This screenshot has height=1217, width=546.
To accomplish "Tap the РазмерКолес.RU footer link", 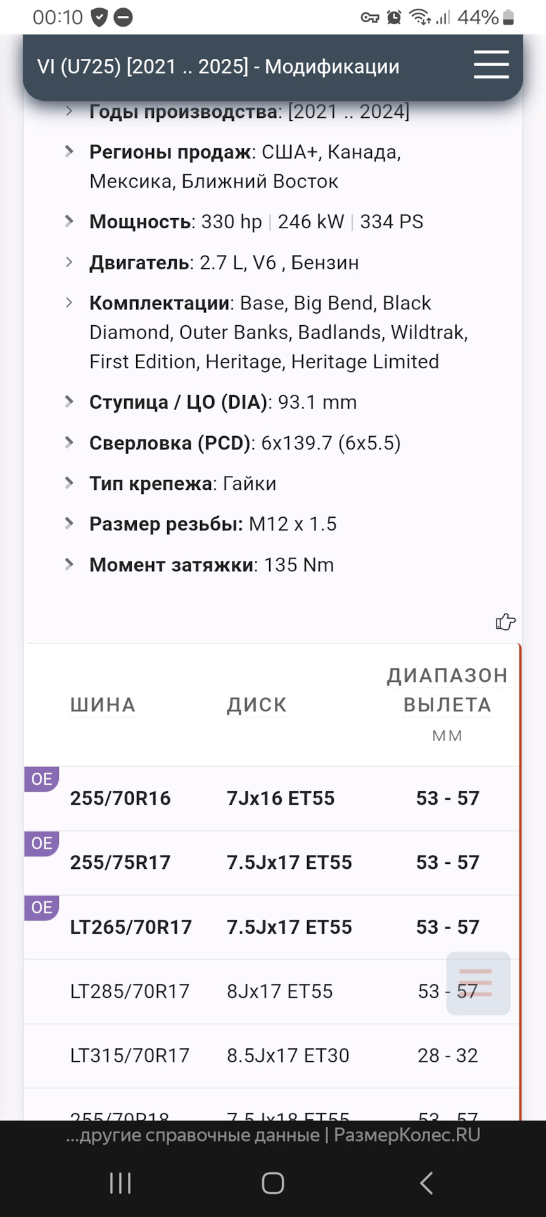I will click(x=407, y=1135).
